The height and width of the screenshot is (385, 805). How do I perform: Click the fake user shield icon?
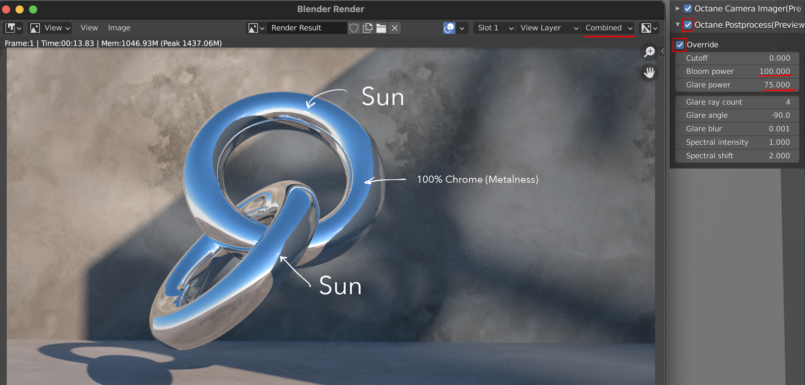[354, 28]
